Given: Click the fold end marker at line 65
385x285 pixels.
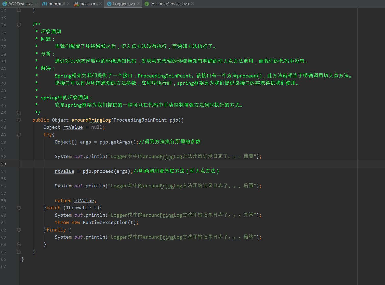Looking at the screenshot, I should [19, 252].
